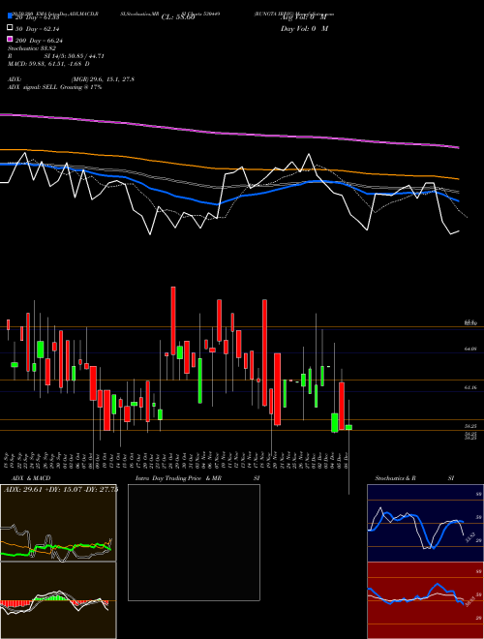Select the '20 Day = 61.33' label
The height and width of the screenshot is (639, 484).
click(38, 17)
